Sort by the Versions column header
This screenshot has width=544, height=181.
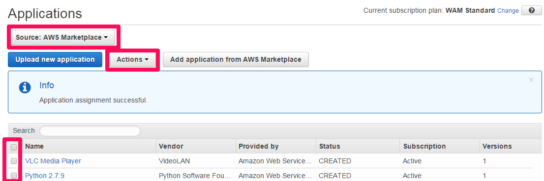click(x=497, y=146)
